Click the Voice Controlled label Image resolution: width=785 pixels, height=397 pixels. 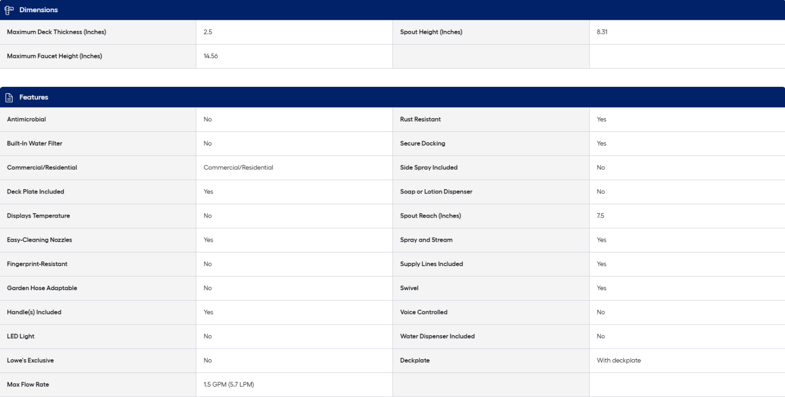(423, 312)
